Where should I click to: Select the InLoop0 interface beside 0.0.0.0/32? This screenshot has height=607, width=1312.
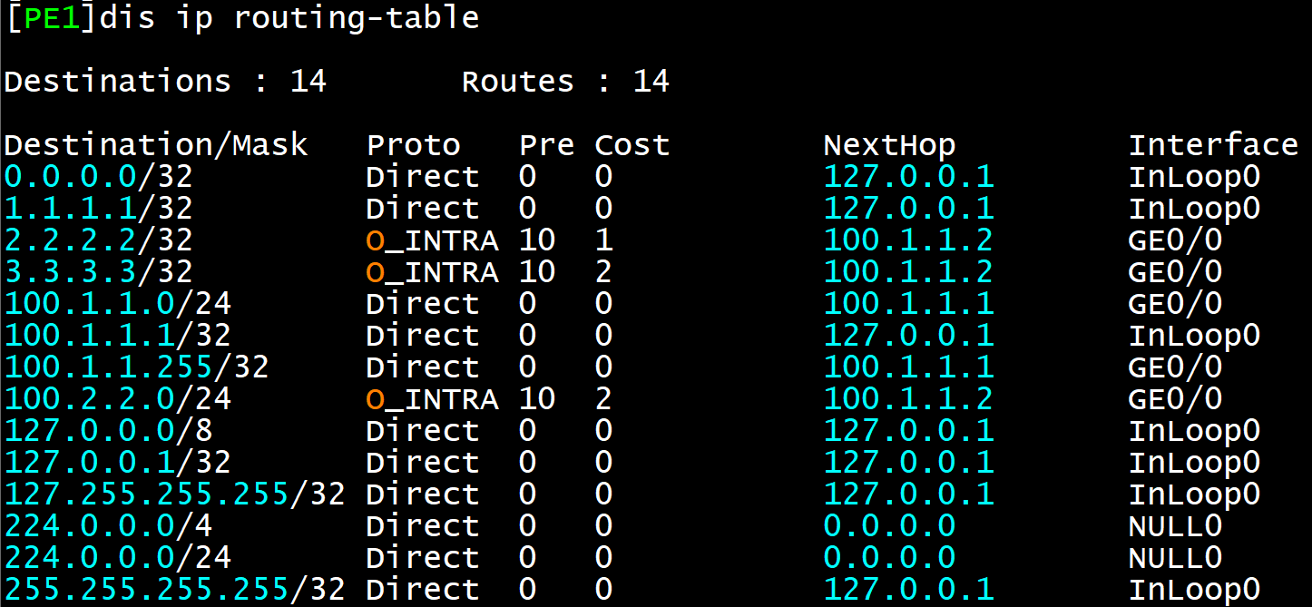pyautogui.click(x=1195, y=176)
